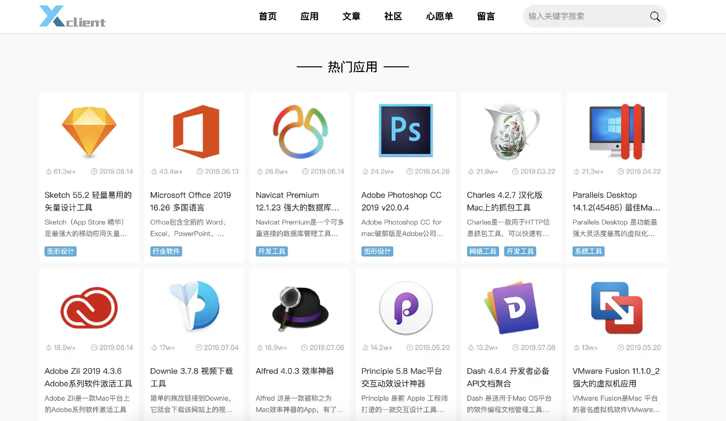This screenshot has height=421, width=726.
Task: Click the Adobe Zii是一款Mac平台上 description
Action: coord(87,404)
